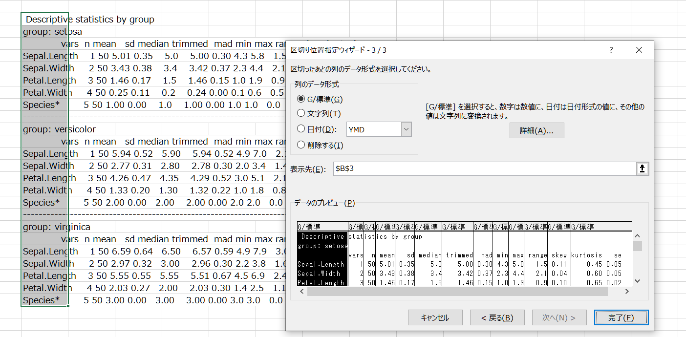Click the 詳細(A) advanced options button
This screenshot has height=337, width=686.
click(x=536, y=130)
